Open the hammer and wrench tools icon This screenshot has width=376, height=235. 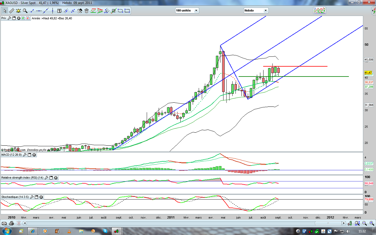click(80, 11)
